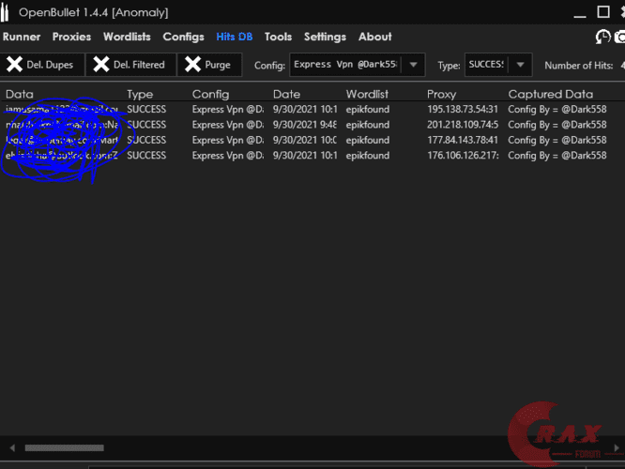The width and height of the screenshot is (625, 469).
Task: Open the Proxies tab
Action: (x=71, y=37)
